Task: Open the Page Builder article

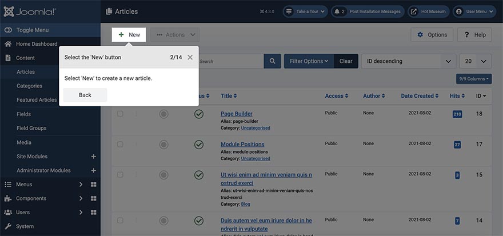Action: [237, 114]
